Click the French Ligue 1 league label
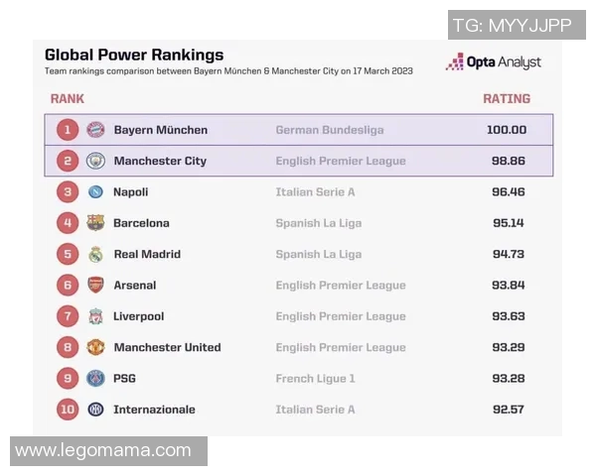 tap(315, 378)
